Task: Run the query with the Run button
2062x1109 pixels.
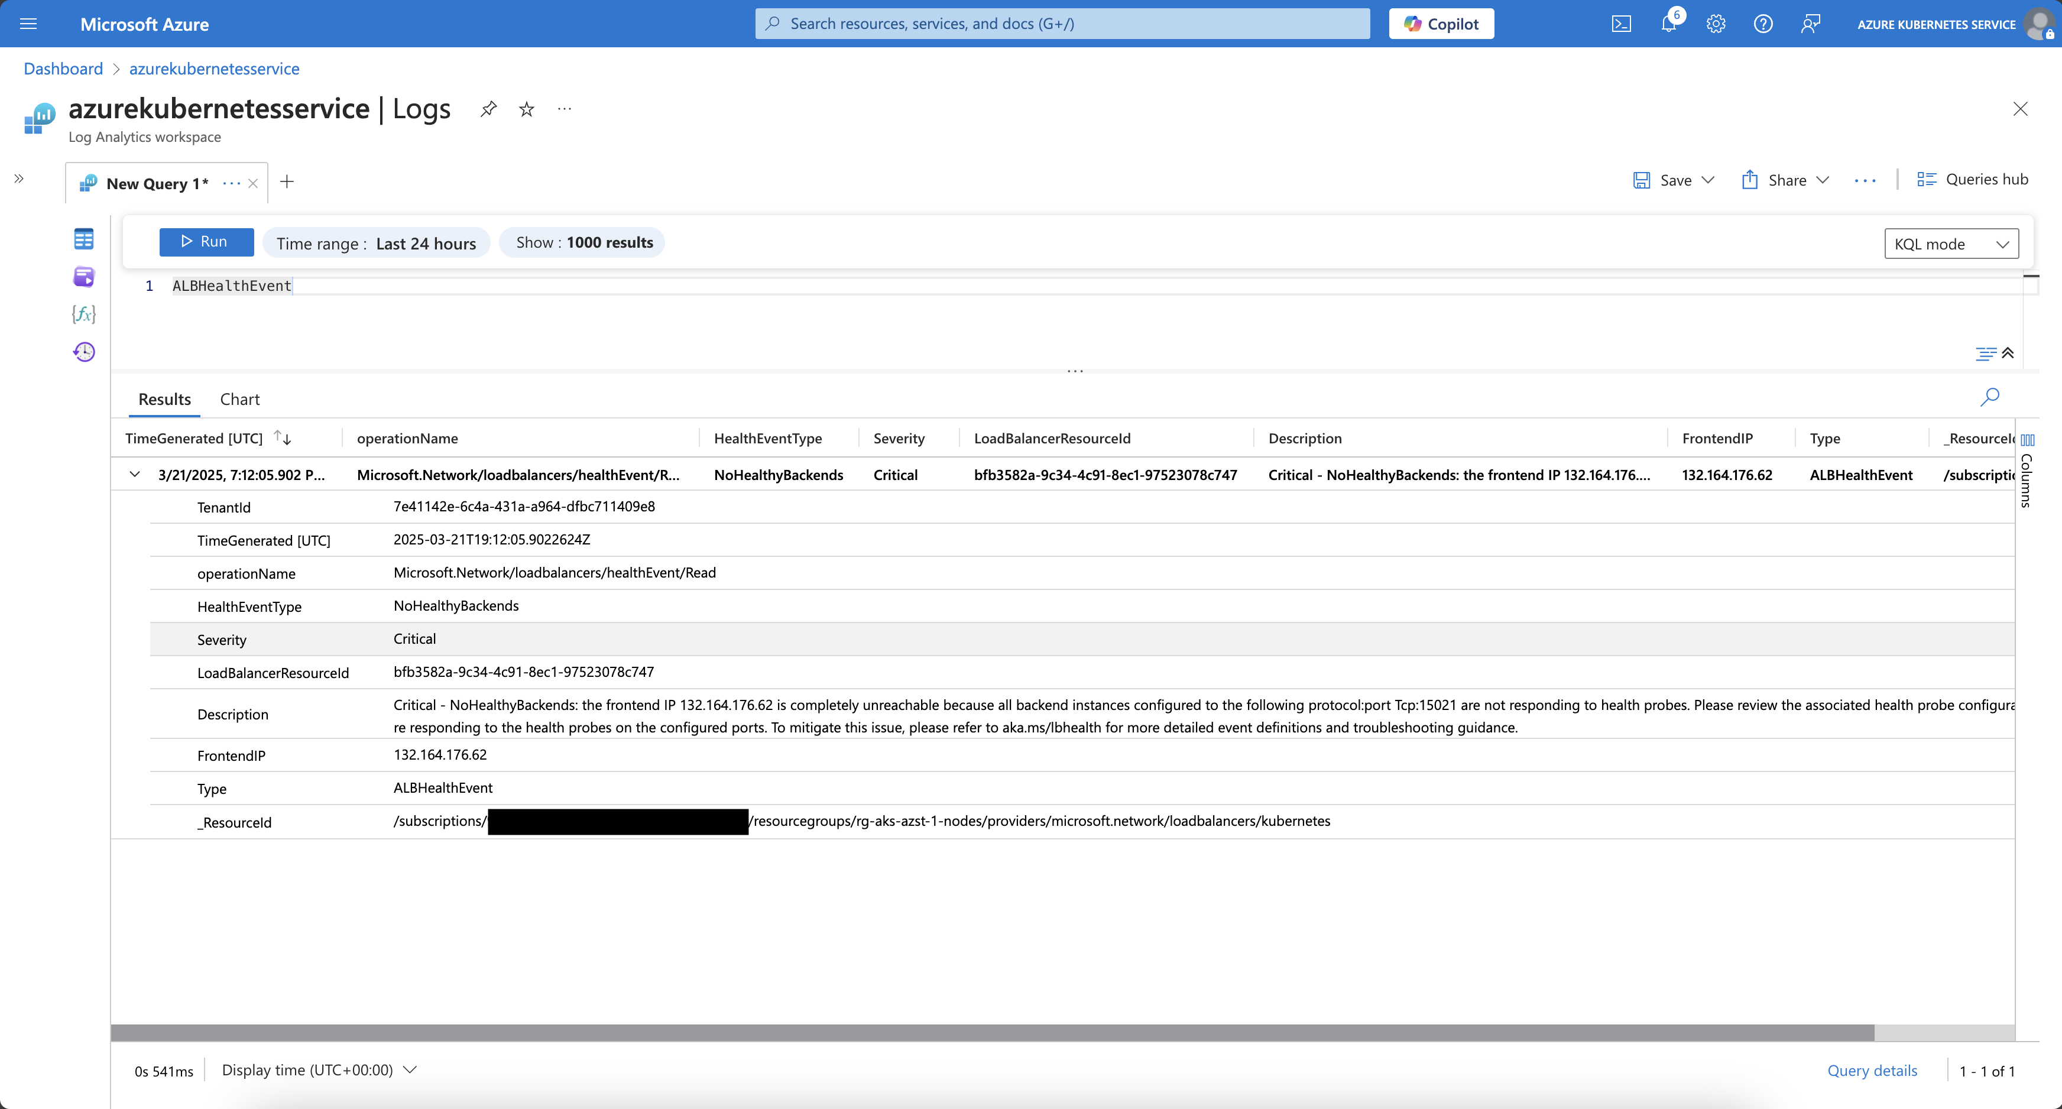Action: pos(206,242)
